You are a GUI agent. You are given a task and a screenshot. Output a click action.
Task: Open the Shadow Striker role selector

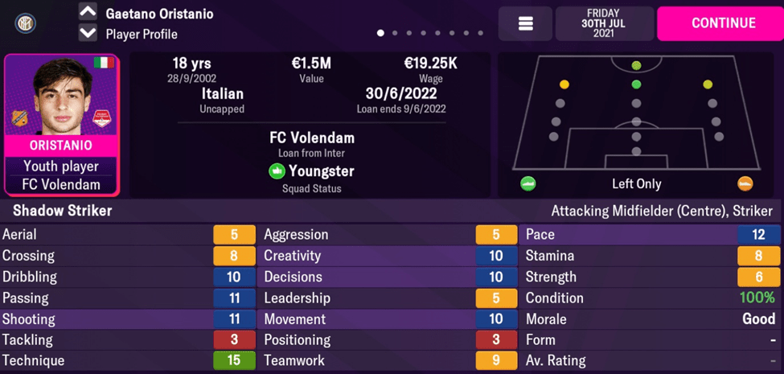click(63, 211)
